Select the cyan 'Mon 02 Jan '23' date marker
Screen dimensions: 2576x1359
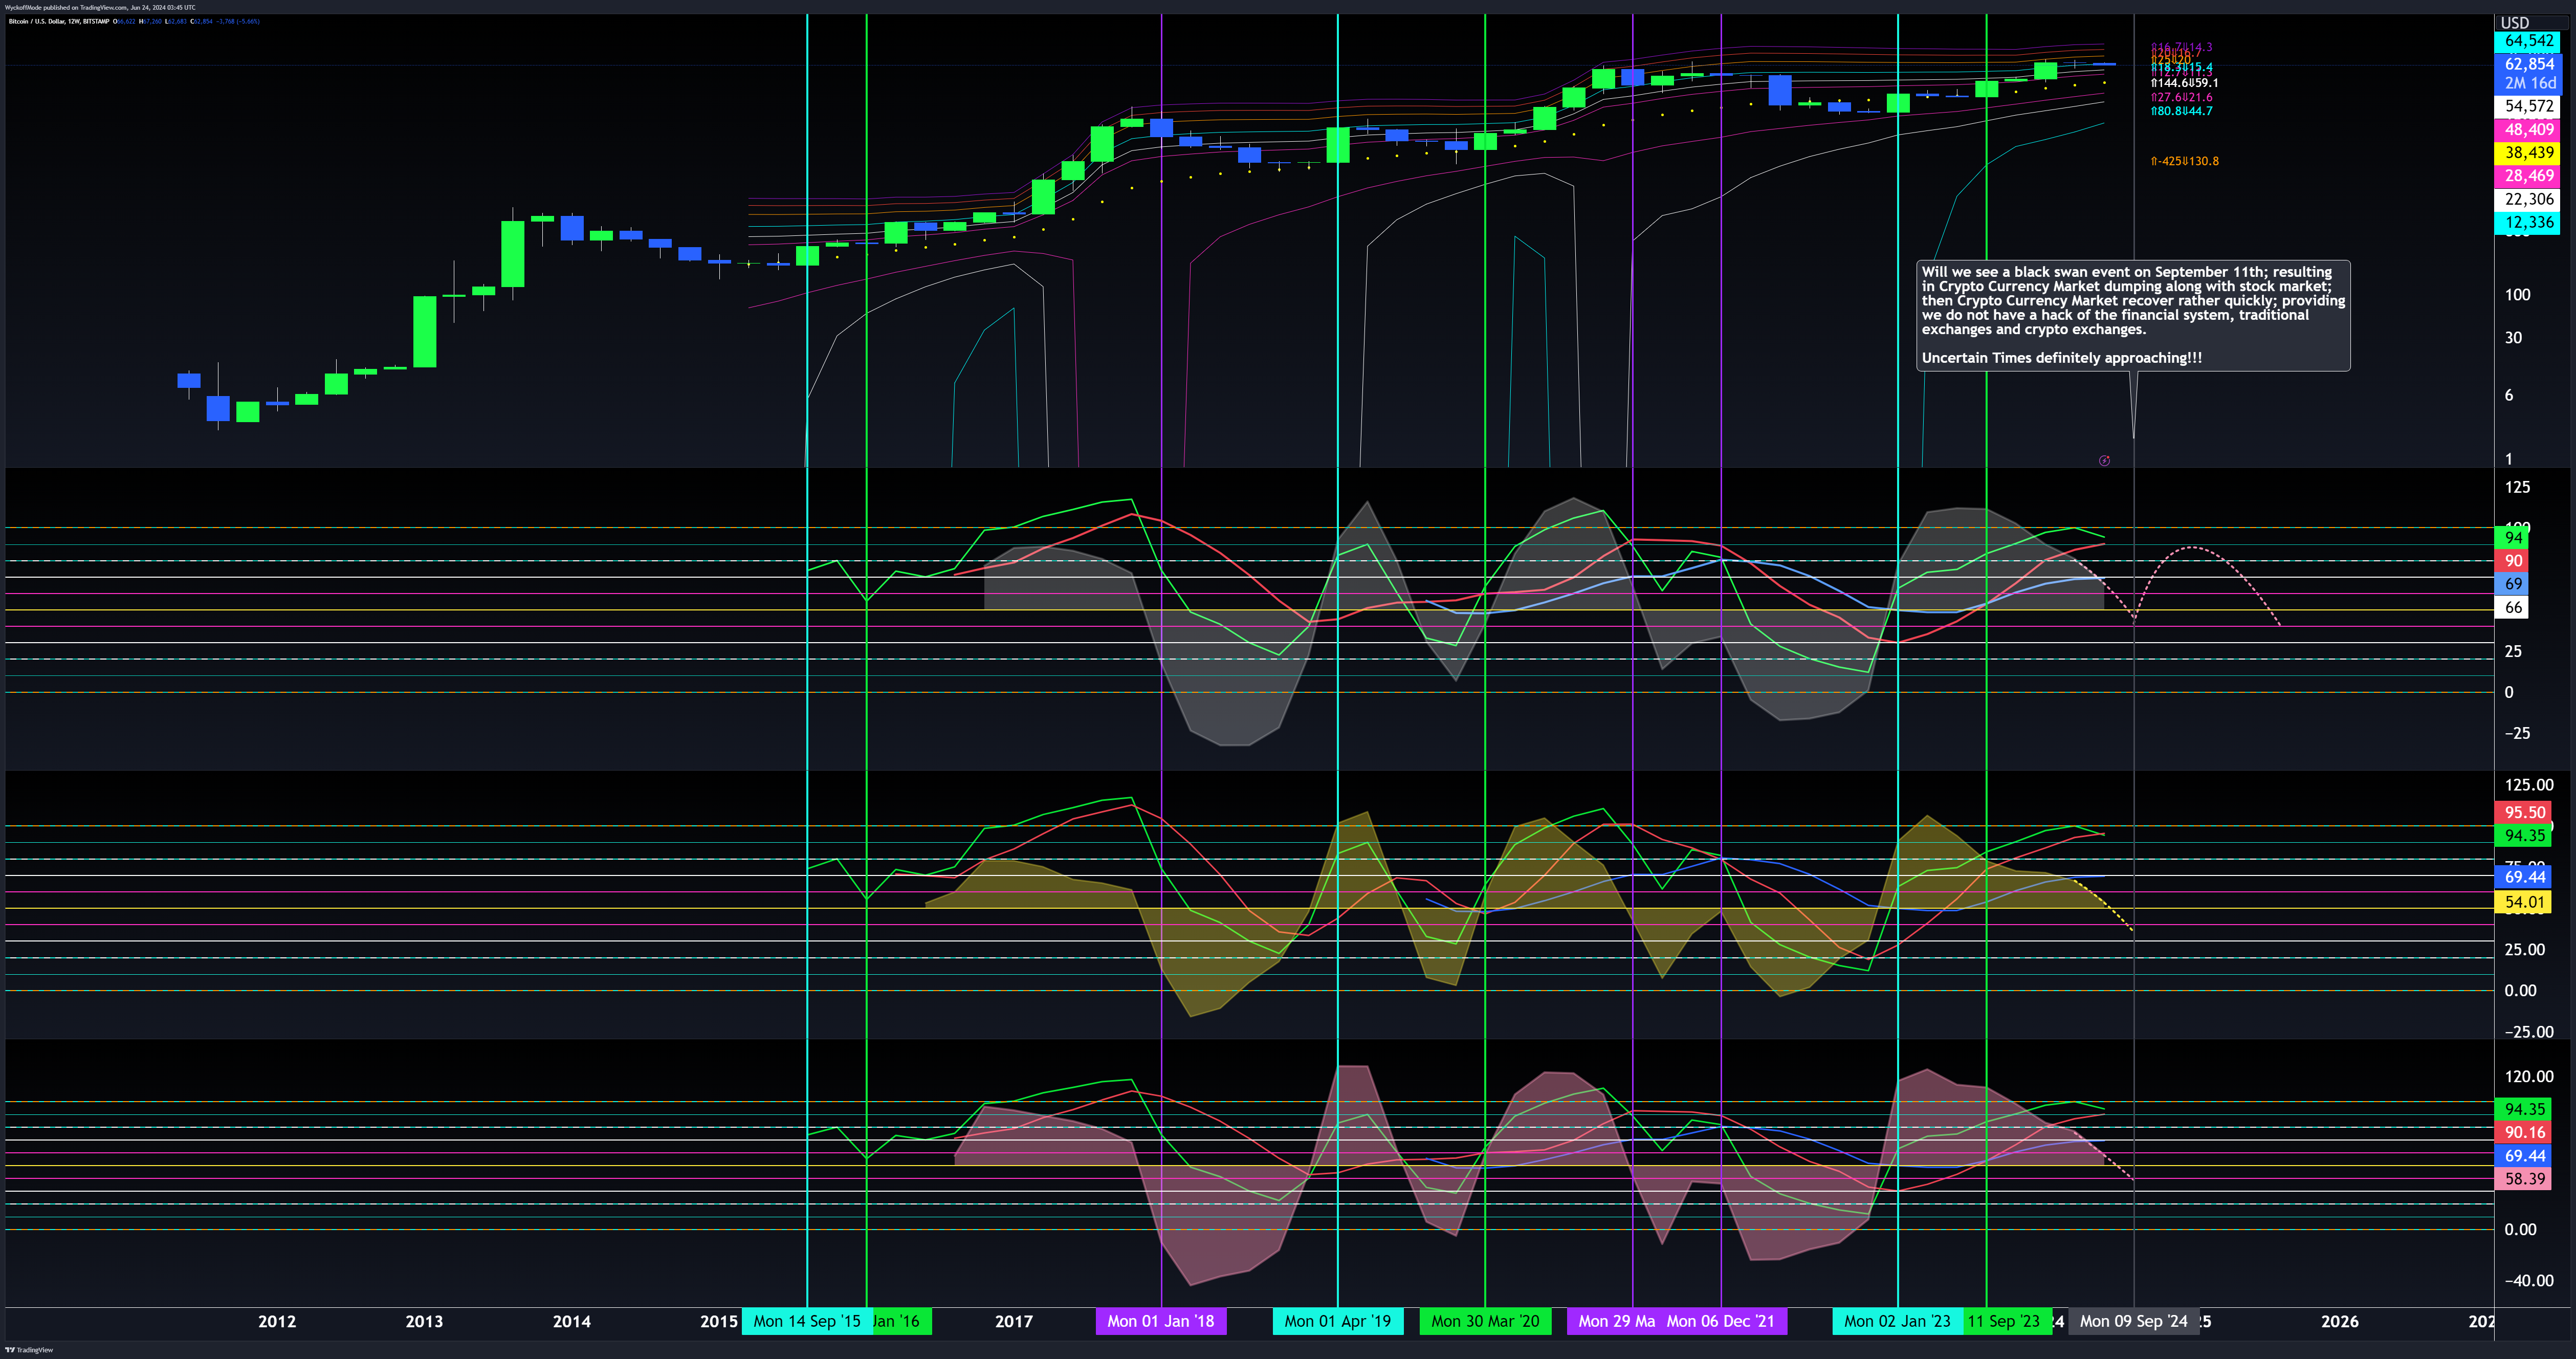1897,1321
